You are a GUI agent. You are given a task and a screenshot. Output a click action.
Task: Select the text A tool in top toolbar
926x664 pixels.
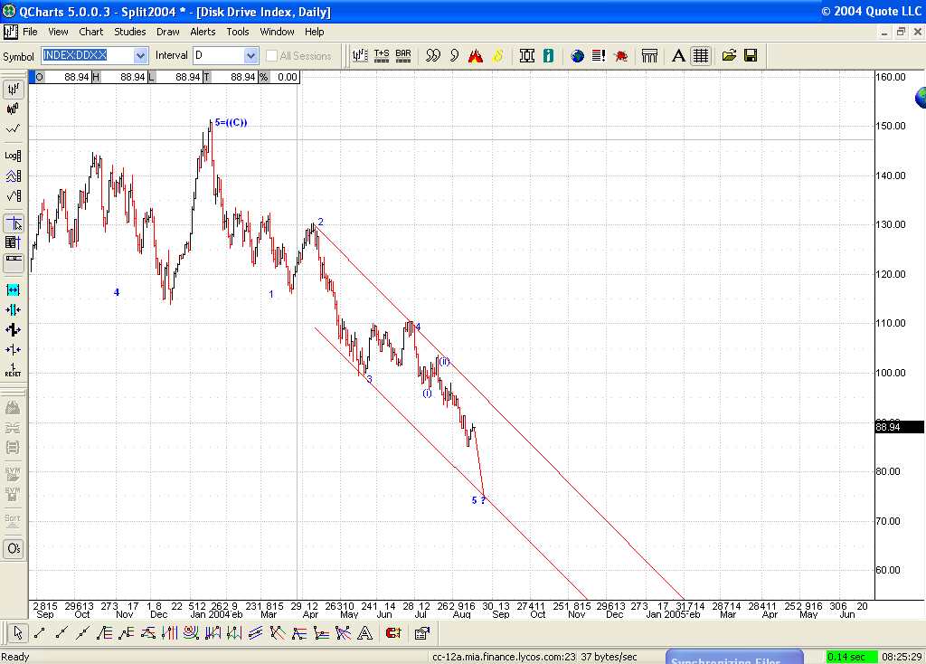(678, 55)
